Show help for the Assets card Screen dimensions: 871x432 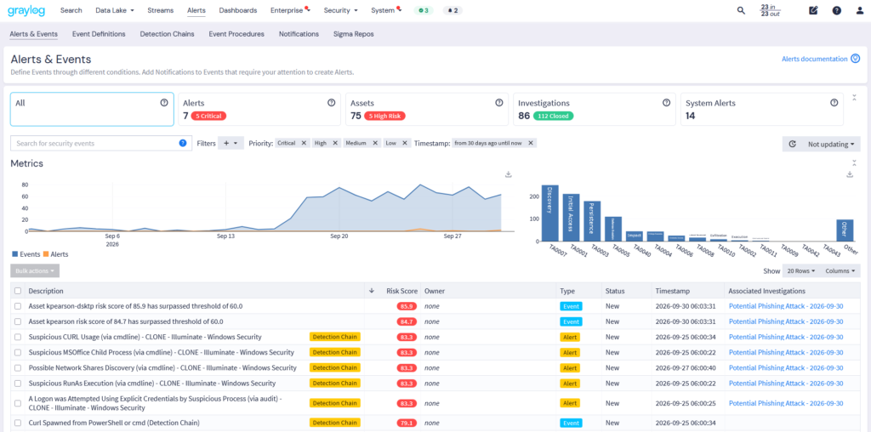[498, 103]
